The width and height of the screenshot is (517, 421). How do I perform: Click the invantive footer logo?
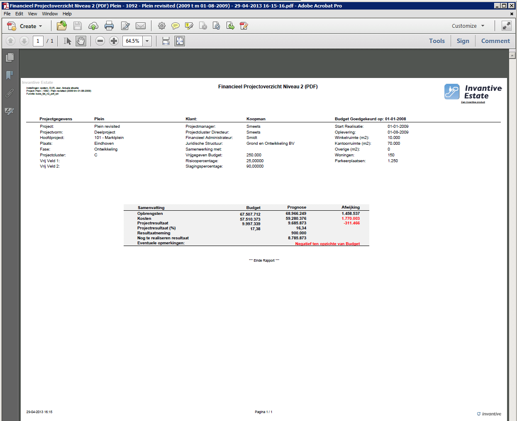[x=489, y=414]
